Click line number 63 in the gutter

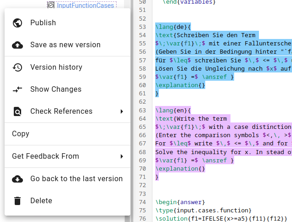pos(142,111)
